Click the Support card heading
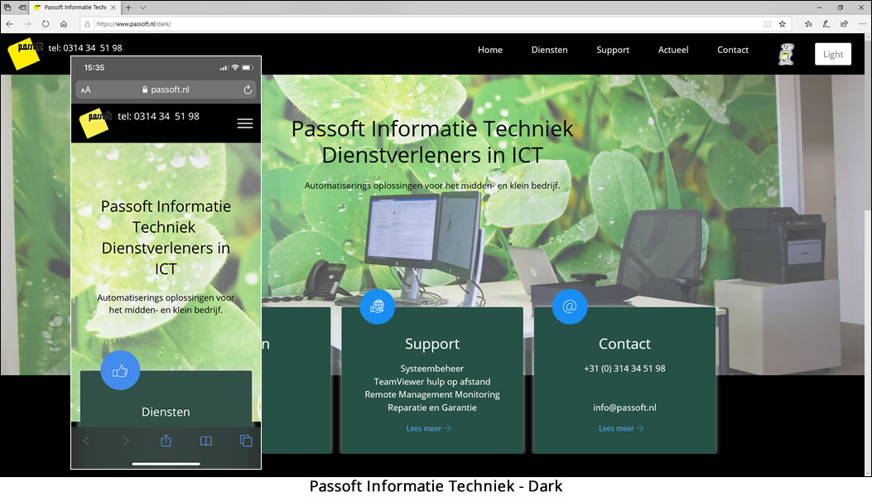Screen dimensions: 872x497 coord(432,344)
